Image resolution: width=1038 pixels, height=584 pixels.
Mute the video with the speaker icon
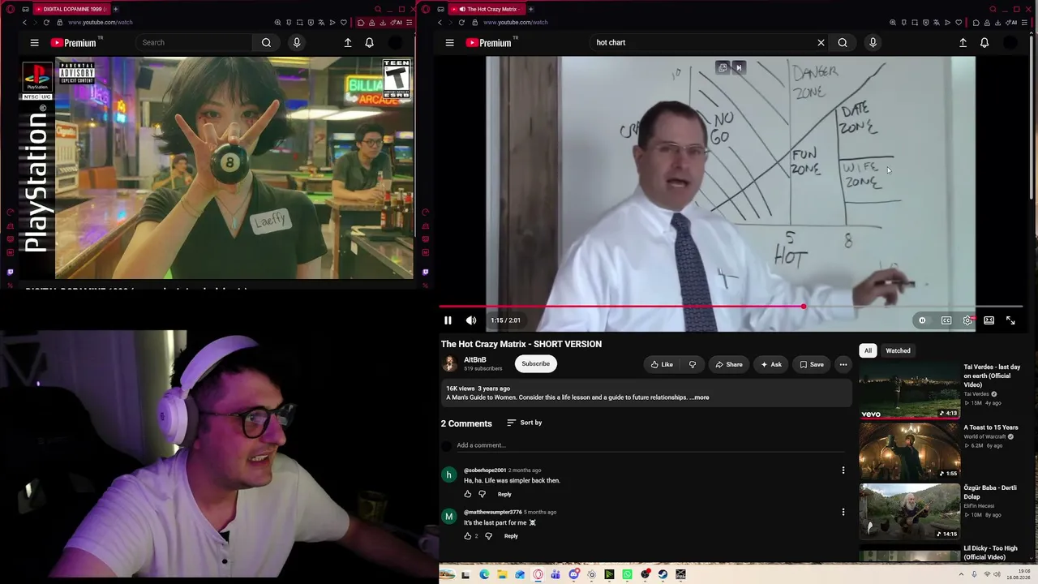(471, 320)
